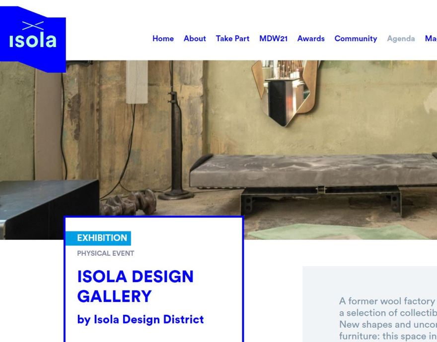Go to the About page

(x=195, y=39)
